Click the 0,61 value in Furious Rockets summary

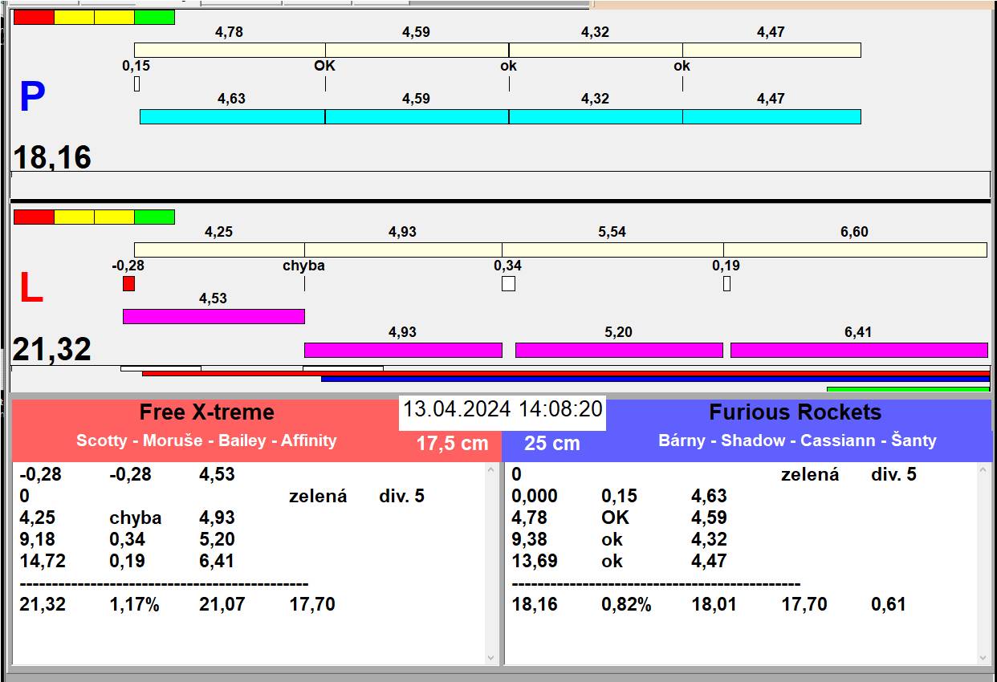(888, 604)
